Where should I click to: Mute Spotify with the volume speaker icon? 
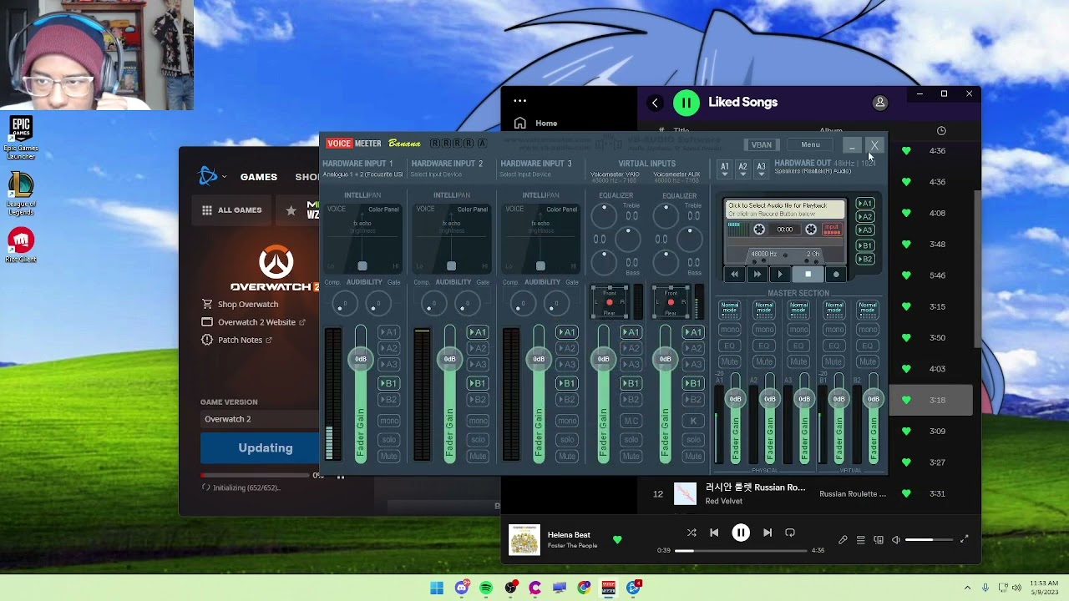(896, 540)
